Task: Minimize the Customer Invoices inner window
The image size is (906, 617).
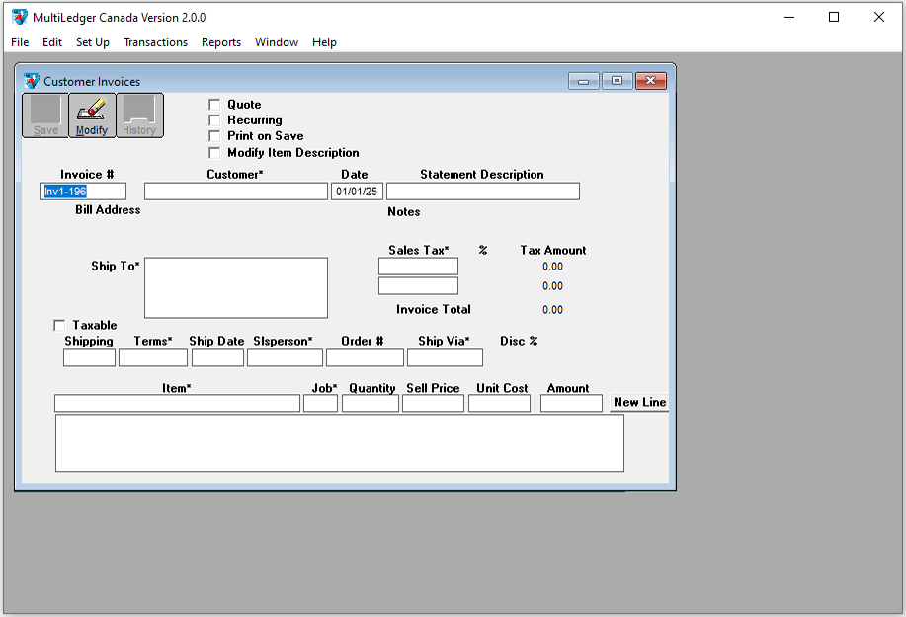Action: click(x=584, y=81)
